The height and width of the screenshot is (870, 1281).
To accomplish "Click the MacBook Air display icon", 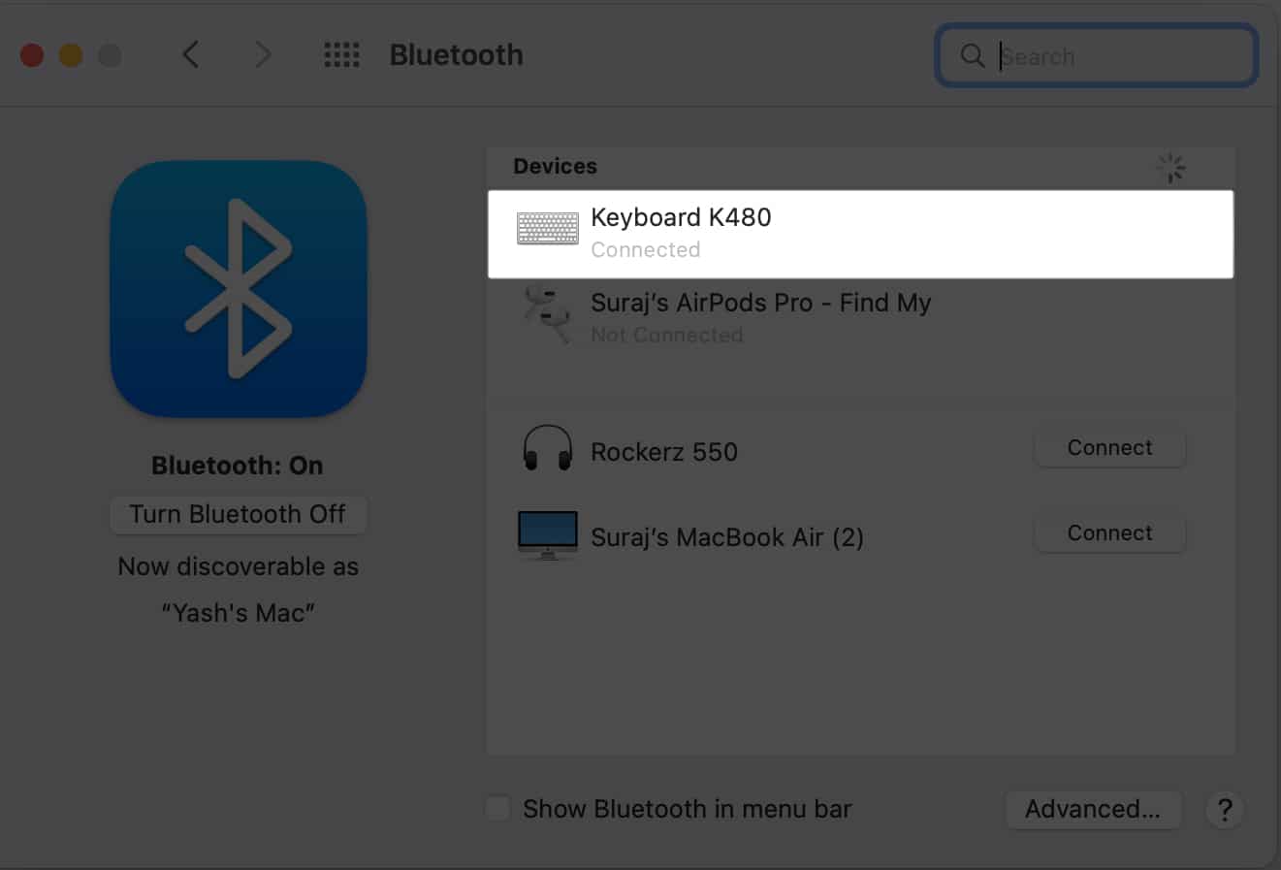I will (548, 535).
